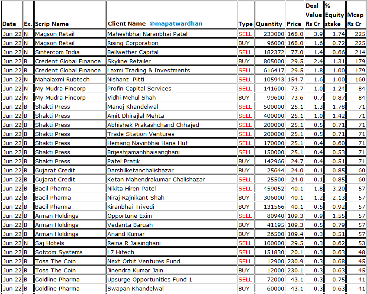Image resolution: width=367 pixels, height=294 pixels.
Task: Select quantity 459052 cell
Action: [270, 189]
